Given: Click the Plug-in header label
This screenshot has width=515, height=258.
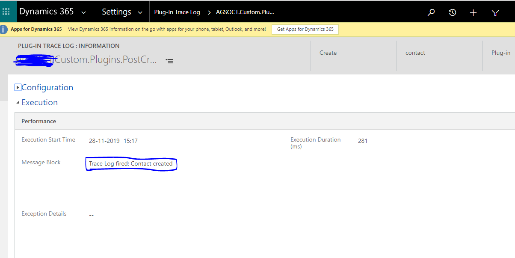Looking at the screenshot, I should pos(501,52).
